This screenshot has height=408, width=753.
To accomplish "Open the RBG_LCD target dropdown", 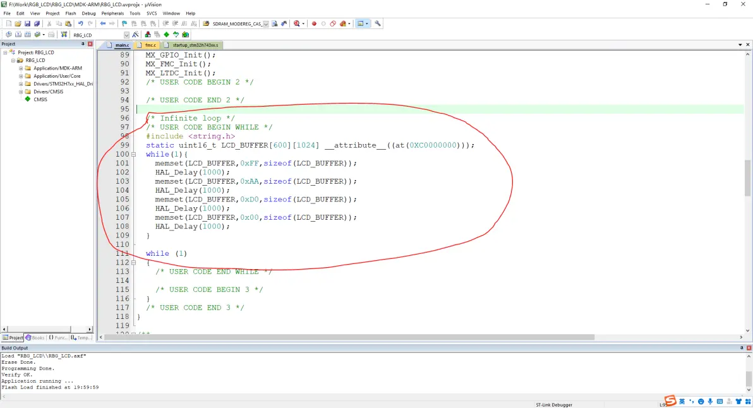I will 126,35.
